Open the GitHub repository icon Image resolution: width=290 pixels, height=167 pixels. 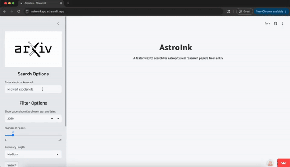pos(275,23)
